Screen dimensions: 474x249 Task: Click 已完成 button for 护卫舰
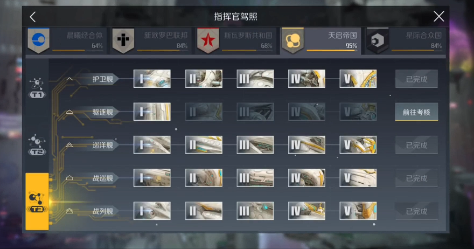[416, 79]
